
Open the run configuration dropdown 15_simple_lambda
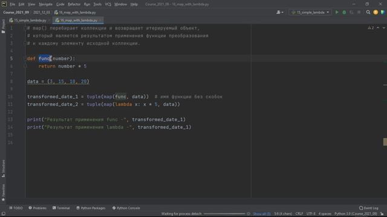[310, 12]
